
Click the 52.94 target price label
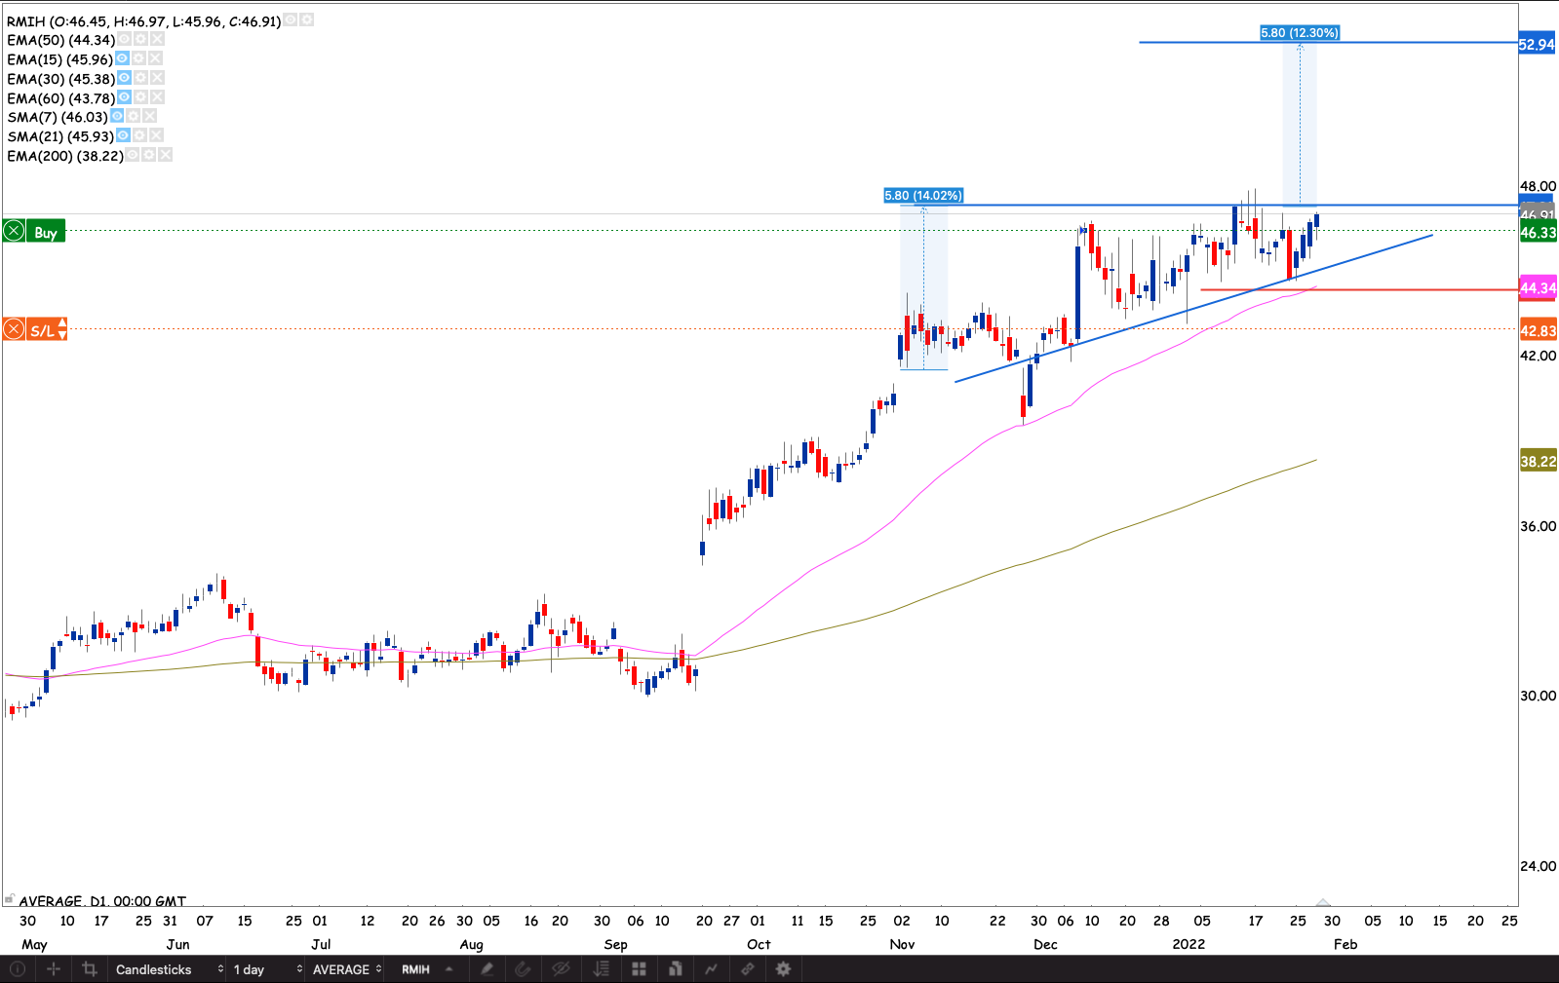click(1537, 44)
